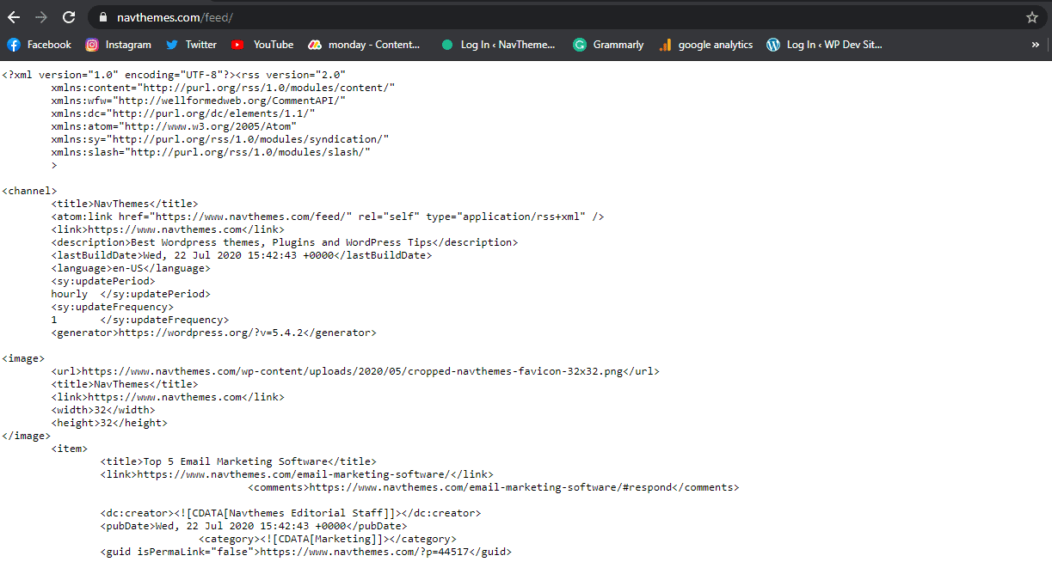
Task: Click the xmlns:atom namespace line
Action: point(174,126)
